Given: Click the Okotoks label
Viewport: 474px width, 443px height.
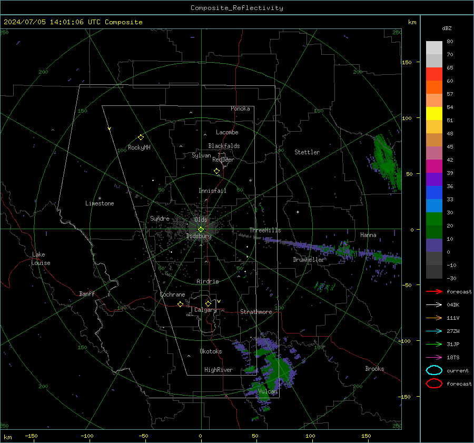Looking at the screenshot, I should coord(211,351).
